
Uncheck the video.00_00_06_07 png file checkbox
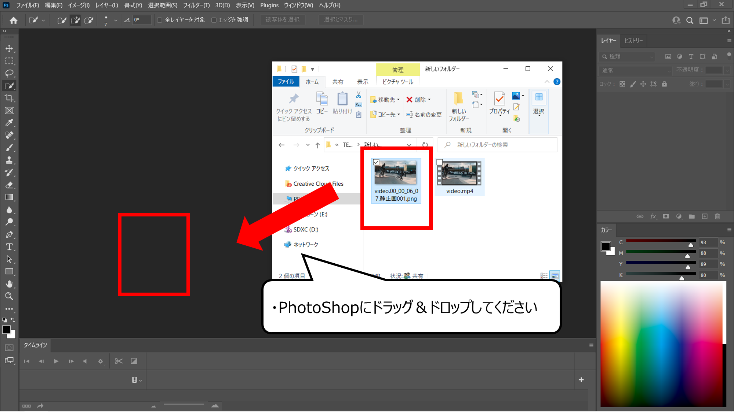click(x=376, y=162)
